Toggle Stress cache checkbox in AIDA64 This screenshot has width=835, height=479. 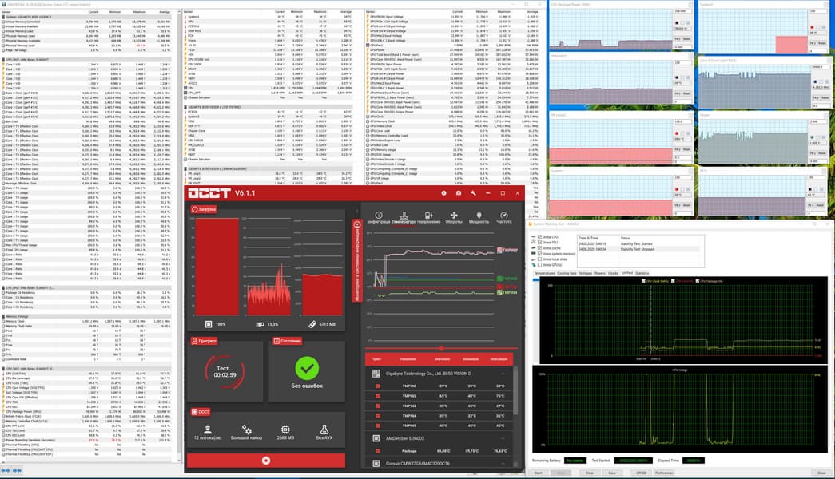(x=539, y=248)
